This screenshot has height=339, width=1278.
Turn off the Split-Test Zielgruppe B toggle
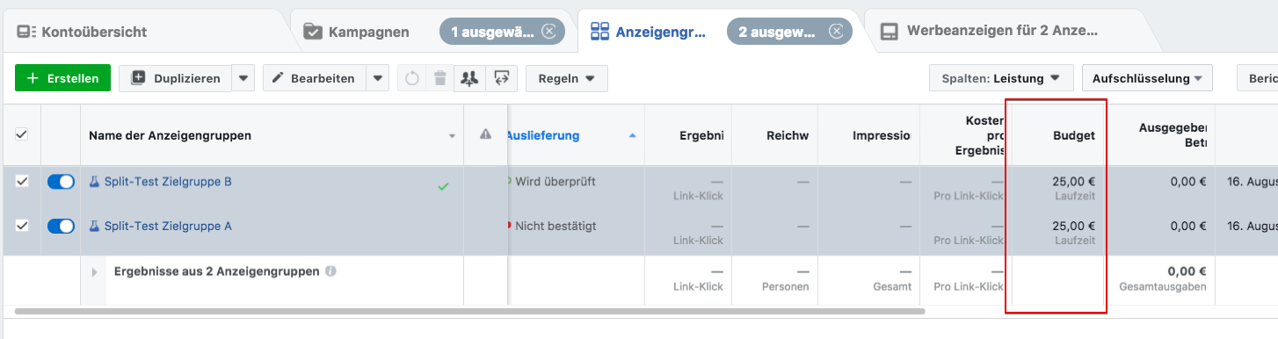tap(61, 182)
